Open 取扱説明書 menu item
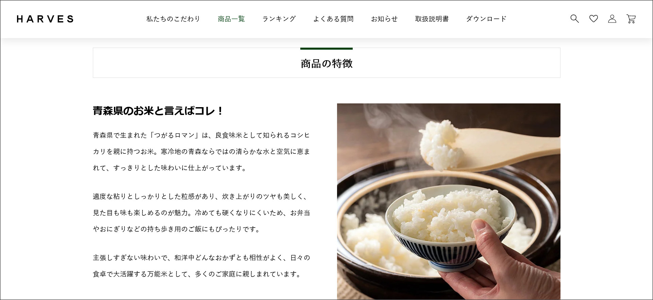Screen dimensions: 653x300 [432, 19]
